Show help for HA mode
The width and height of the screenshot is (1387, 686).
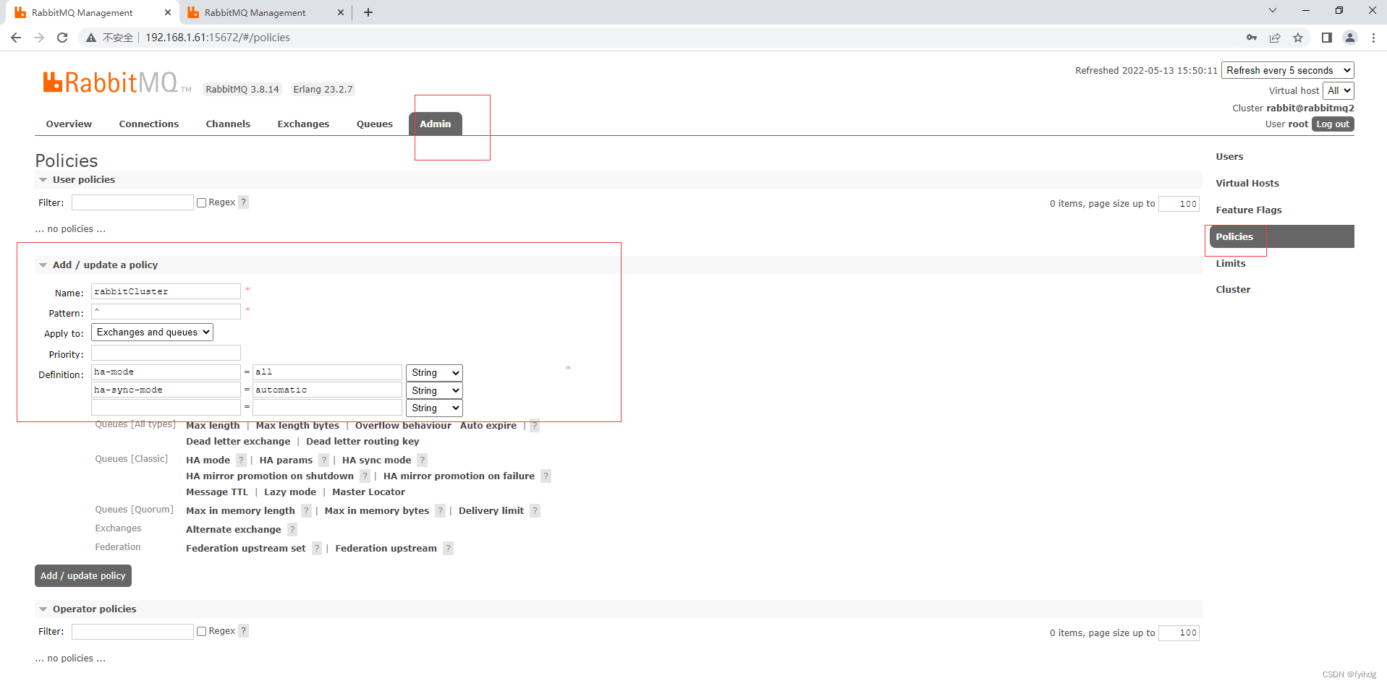point(241,460)
